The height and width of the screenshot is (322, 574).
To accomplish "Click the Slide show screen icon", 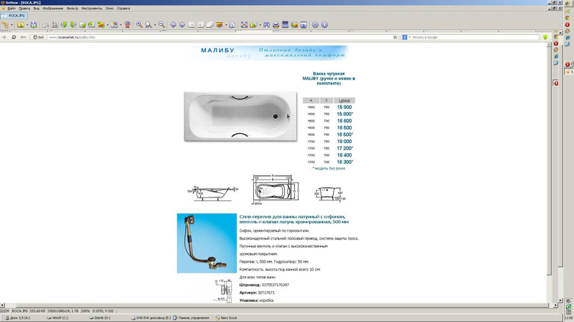I will click(220, 25).
